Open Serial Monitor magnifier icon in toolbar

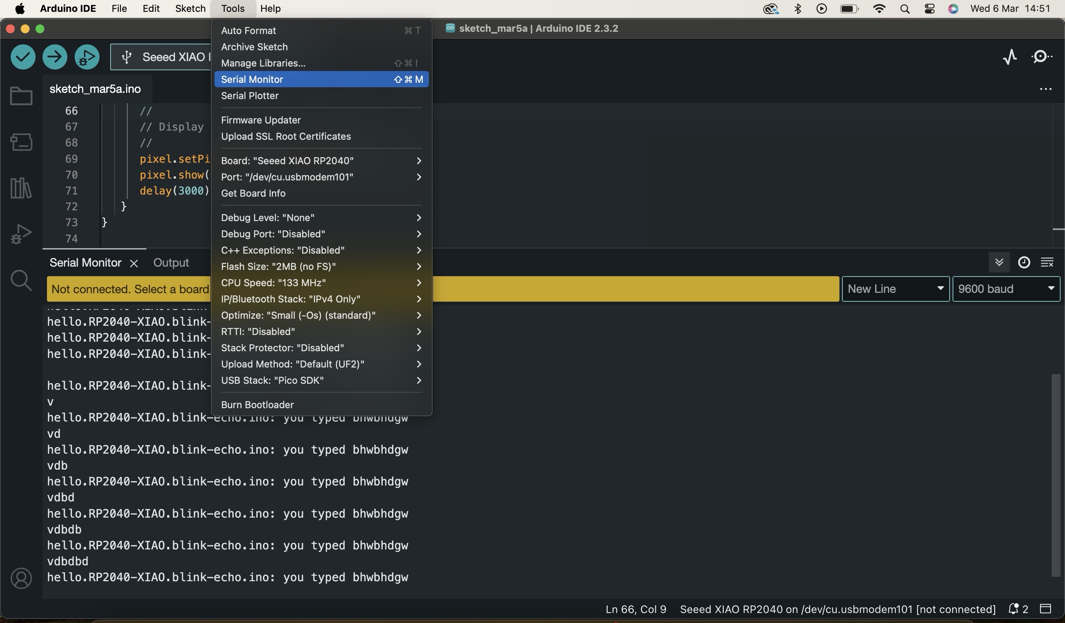pyautogui.click(x=1041, y=57)
